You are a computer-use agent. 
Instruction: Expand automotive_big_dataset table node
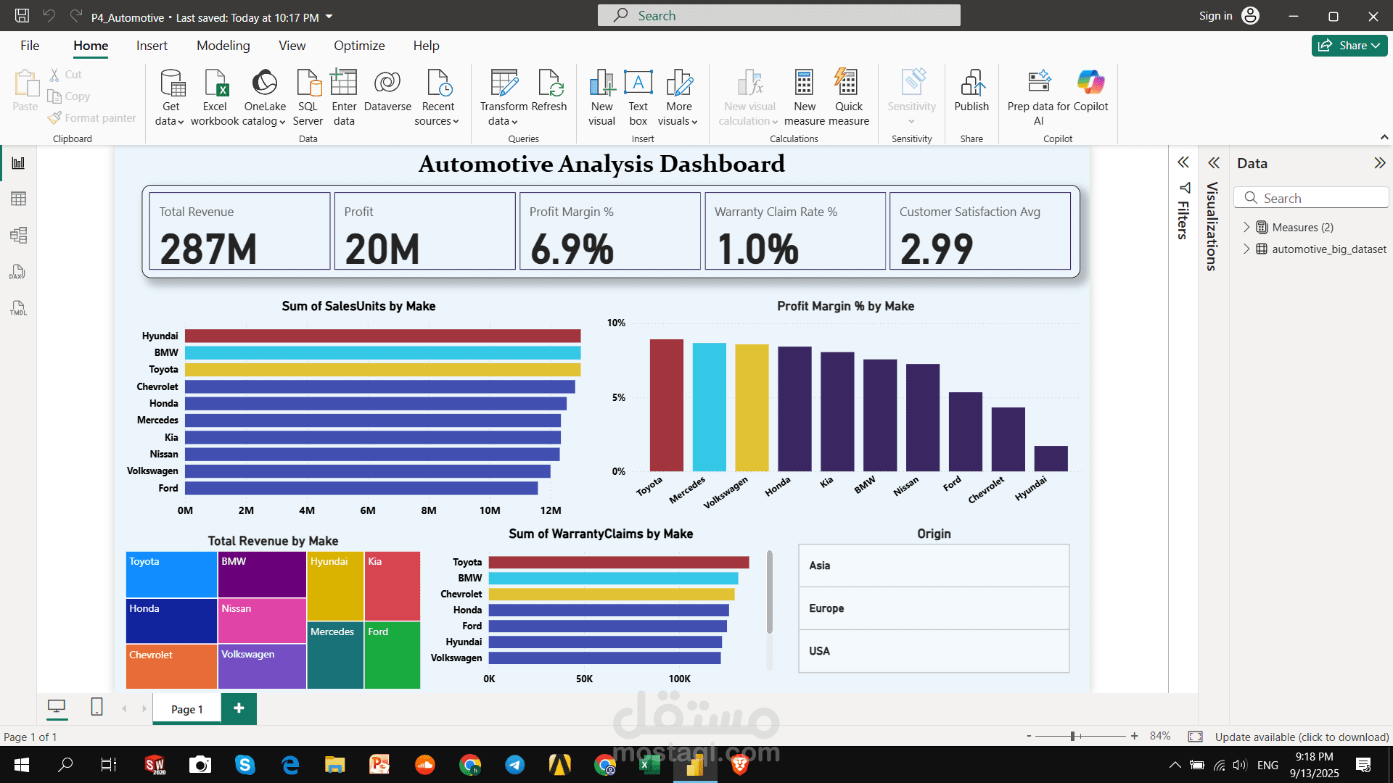(x=1246, y=249)
